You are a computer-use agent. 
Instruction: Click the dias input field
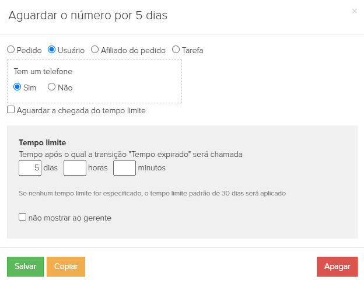coord(30,168)
